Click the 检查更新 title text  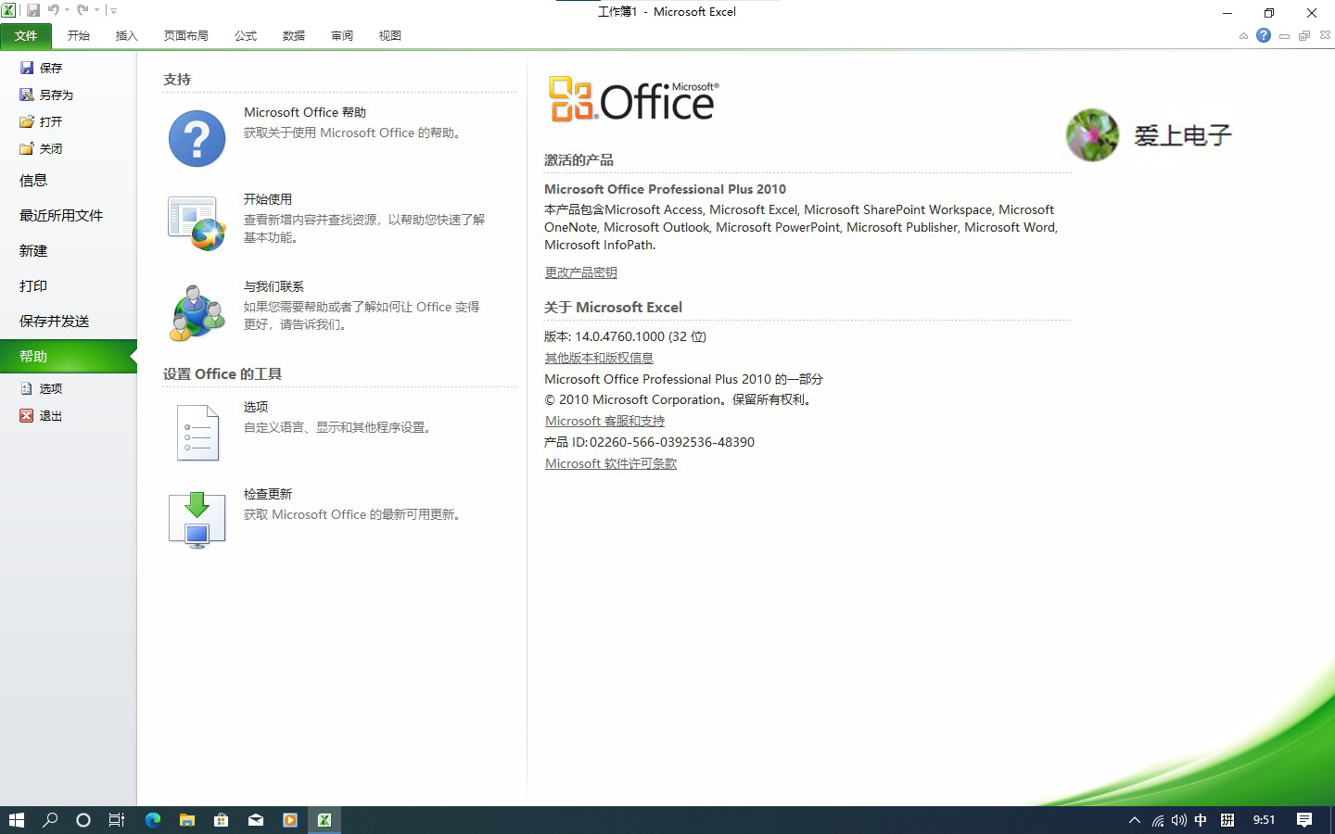pyautogui.click(x=268, y=494)
